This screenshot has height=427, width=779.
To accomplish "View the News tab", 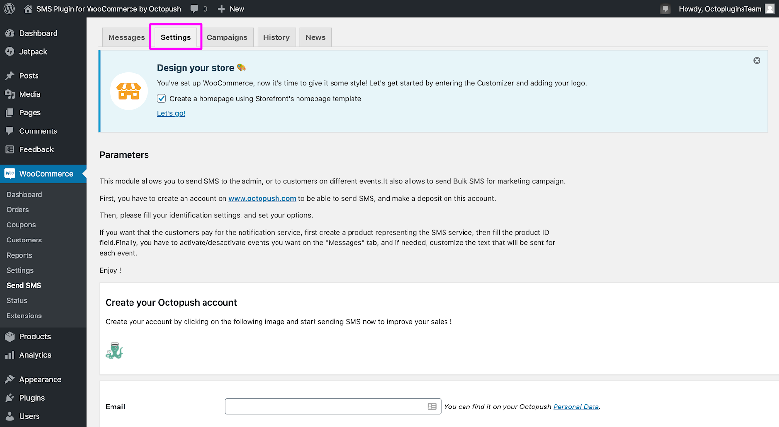I will point(315,37).
